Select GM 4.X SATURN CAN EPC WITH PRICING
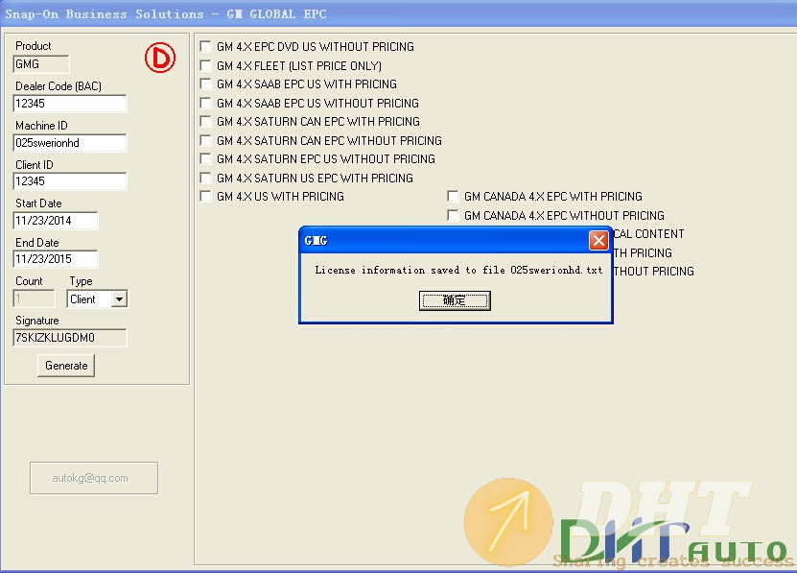This screenshot has height=573, width=797. tap(205, 121)
